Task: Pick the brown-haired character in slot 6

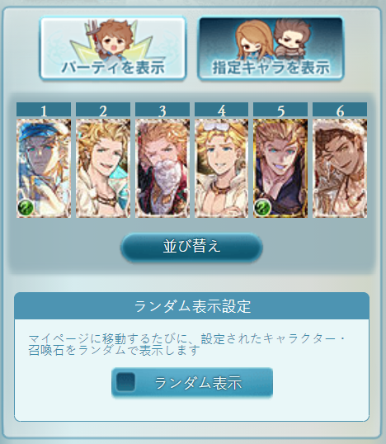Action: point(340,168)
